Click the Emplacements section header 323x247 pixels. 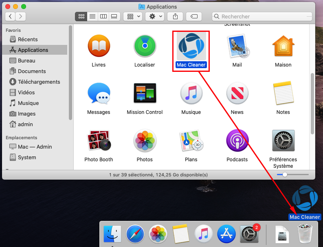22,138
